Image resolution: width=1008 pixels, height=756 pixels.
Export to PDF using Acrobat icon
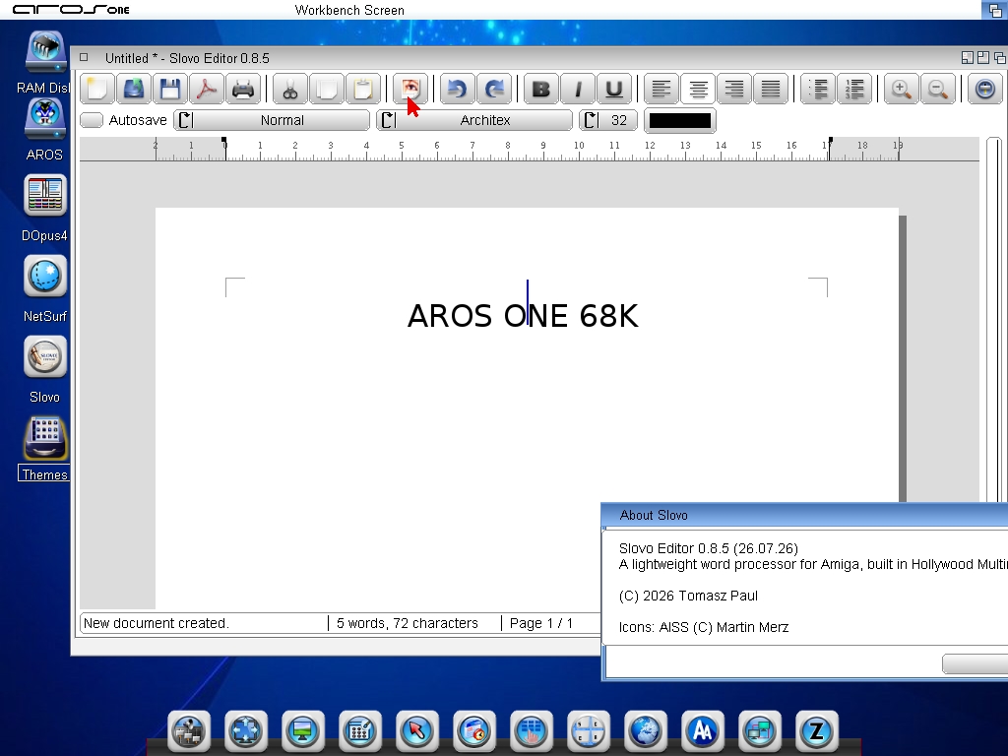click(207, 89)
